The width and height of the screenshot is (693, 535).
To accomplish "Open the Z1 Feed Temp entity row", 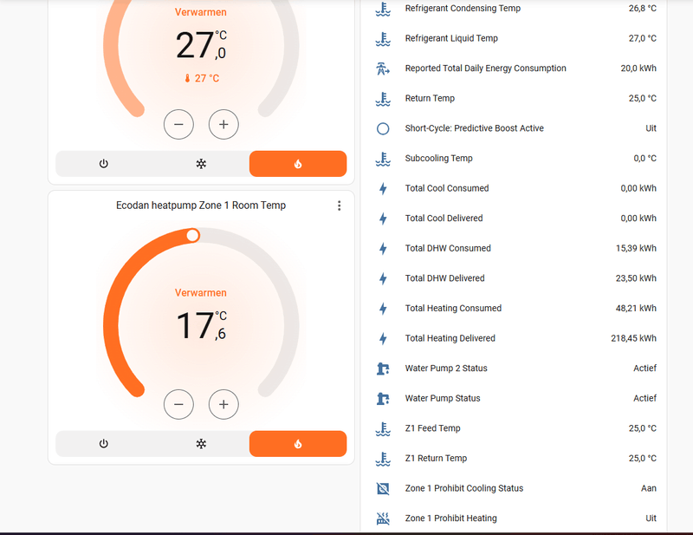I will (x=515, y=428).
